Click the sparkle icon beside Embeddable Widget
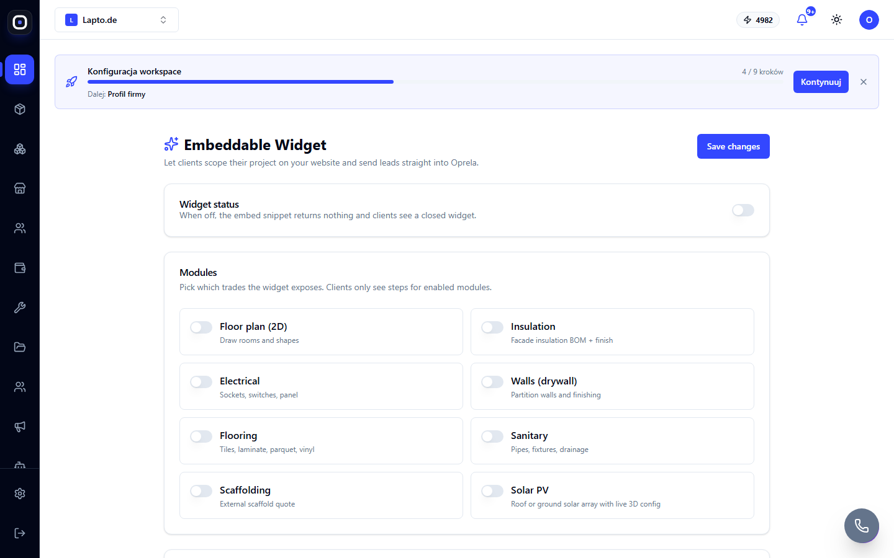The height and width of the screenshot is (558, 894). coord(171,144)
